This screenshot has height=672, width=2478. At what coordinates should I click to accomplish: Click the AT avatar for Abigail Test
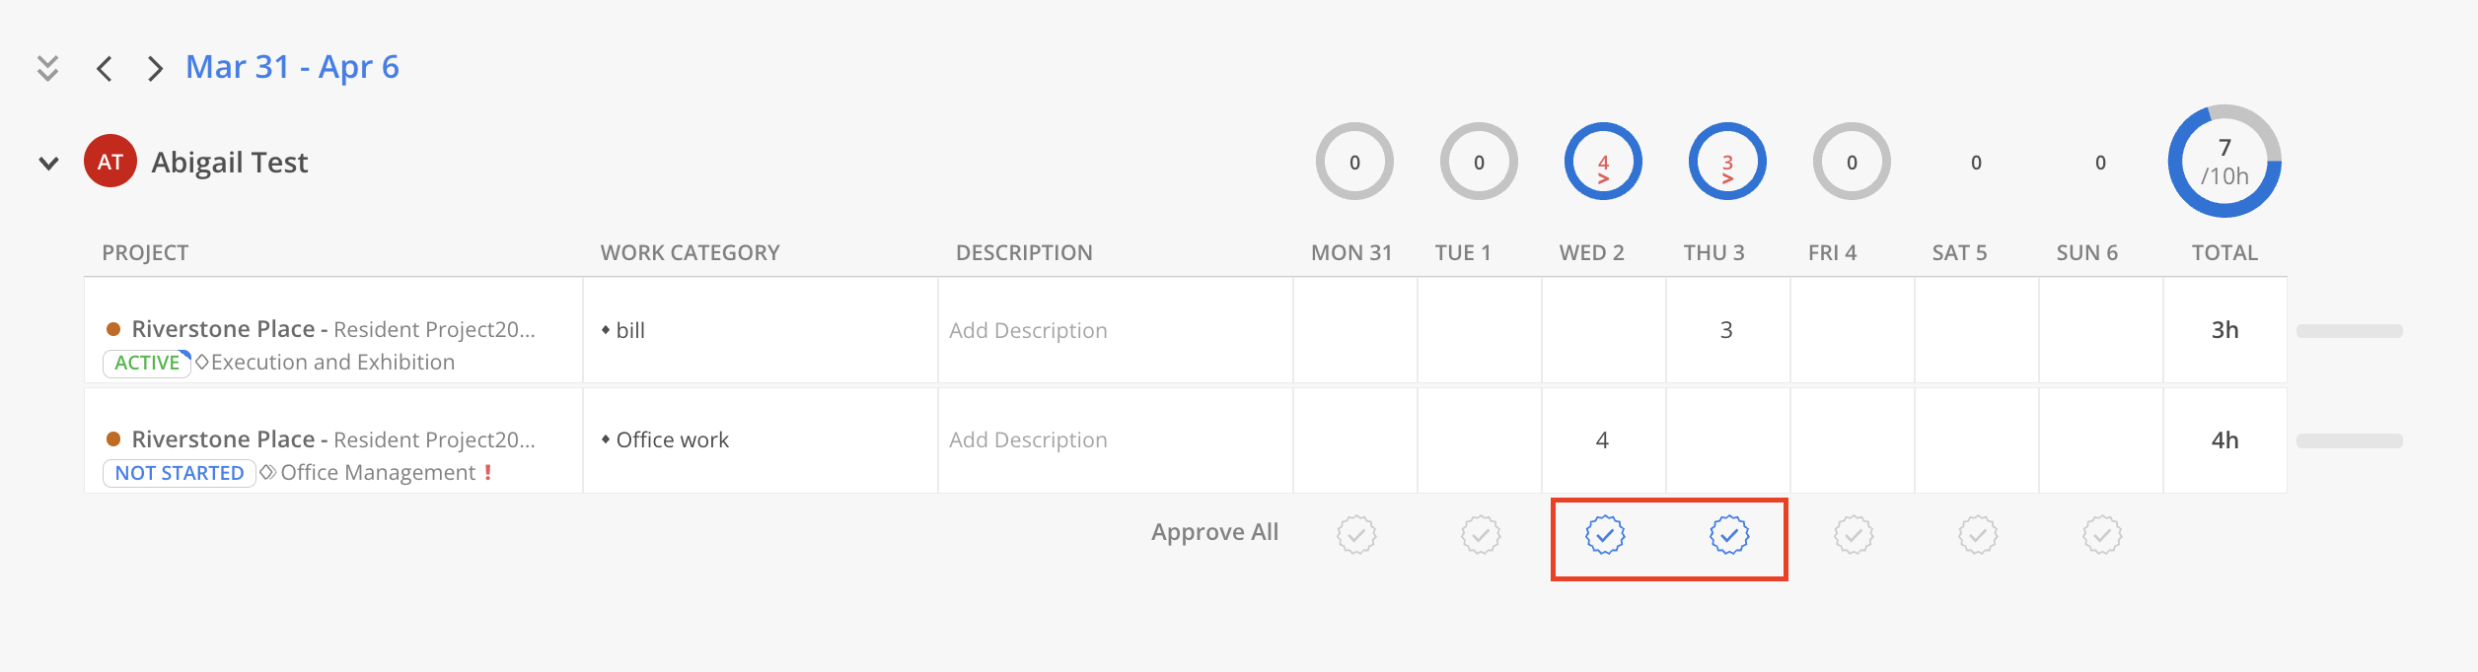[x=110, y=162]
